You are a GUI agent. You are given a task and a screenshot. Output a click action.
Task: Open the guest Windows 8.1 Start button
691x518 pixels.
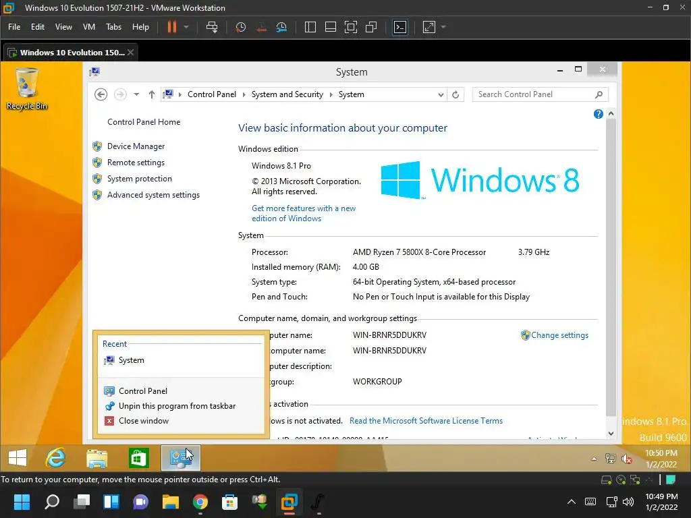[x=18, y=458]
